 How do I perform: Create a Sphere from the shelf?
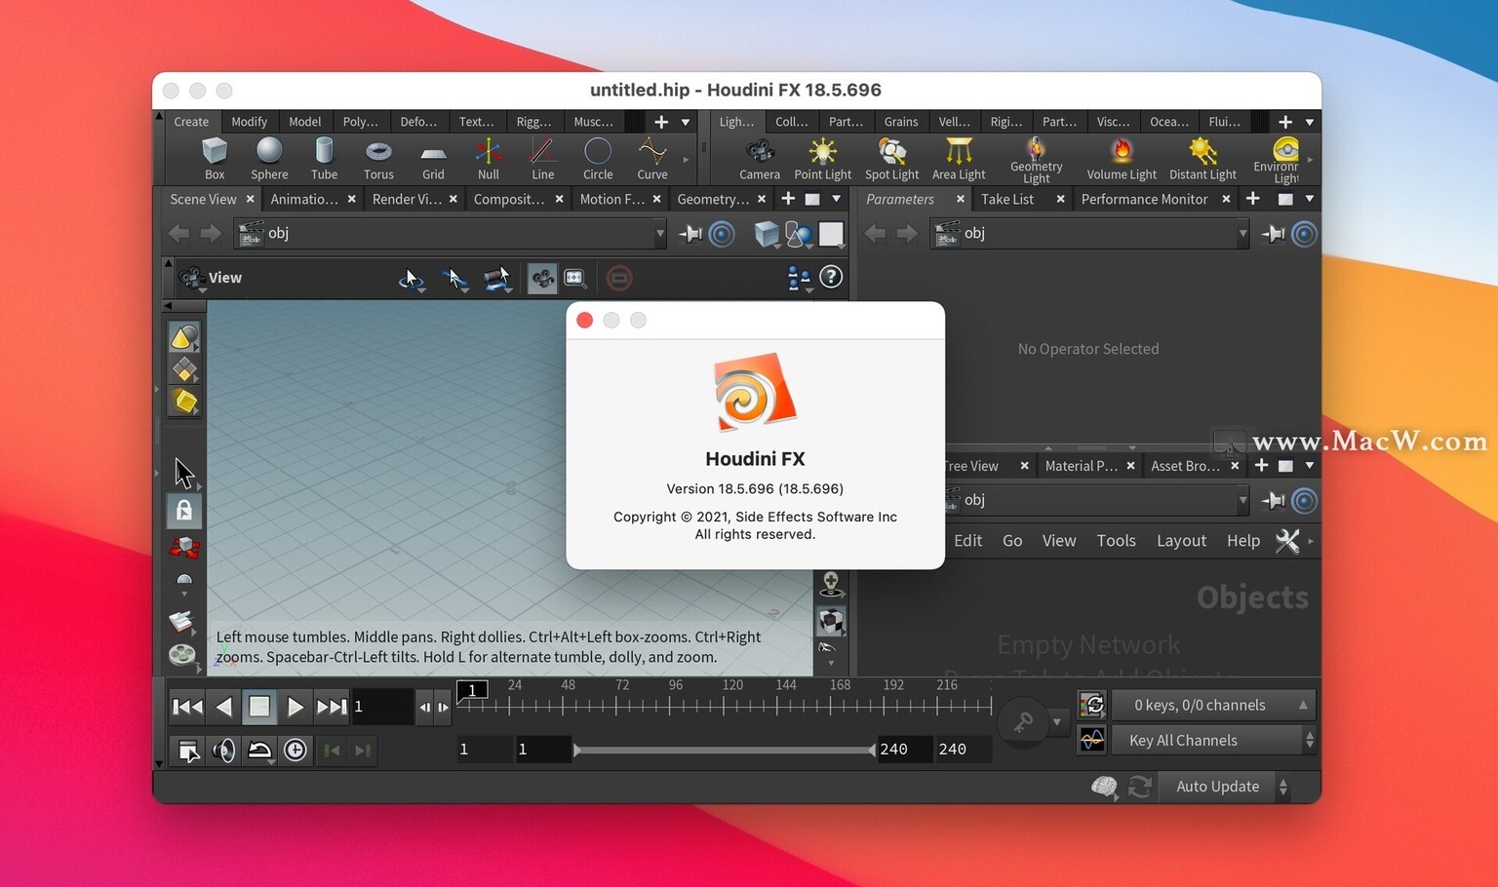269,159
